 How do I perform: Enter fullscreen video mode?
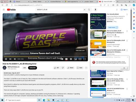click(85, 59)
